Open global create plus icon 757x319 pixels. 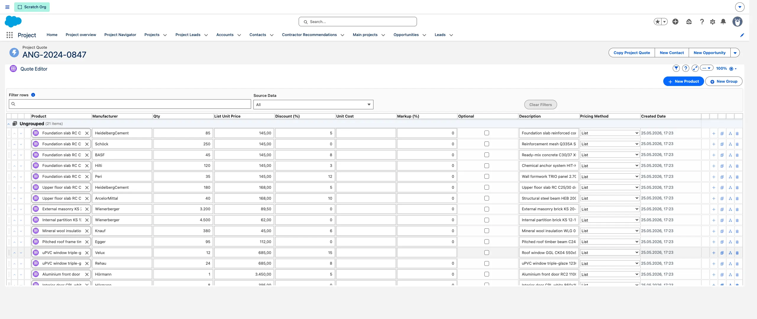[675, 22]
